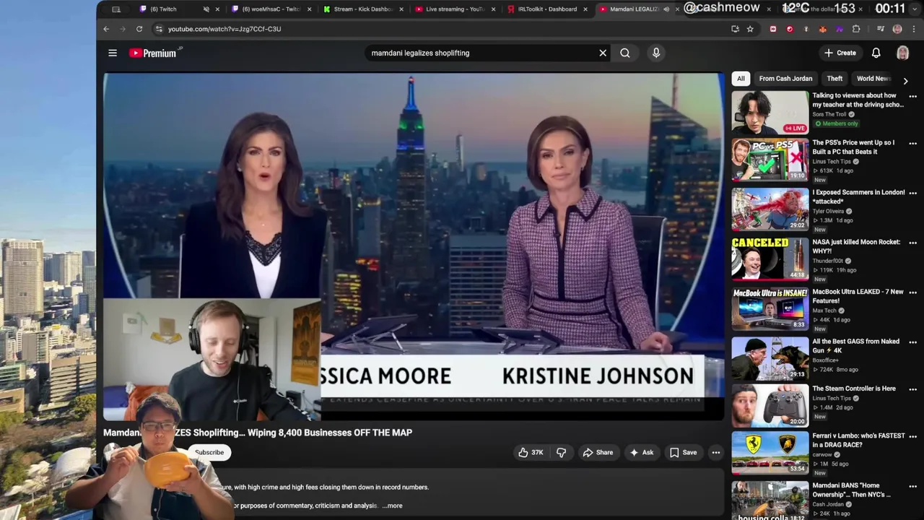The width and height of the screenshot is (924, 520).
Task: Open the NASA CANCELED rocket thumbnail
Action: tap(770, 259)
